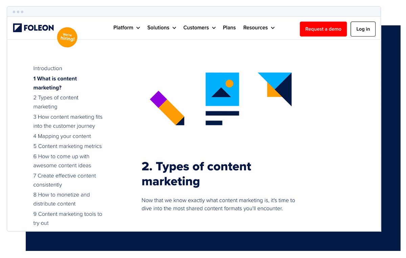Select the pencil illustration graphic
This screenshot has height=258, width=406.
(167, 108)
